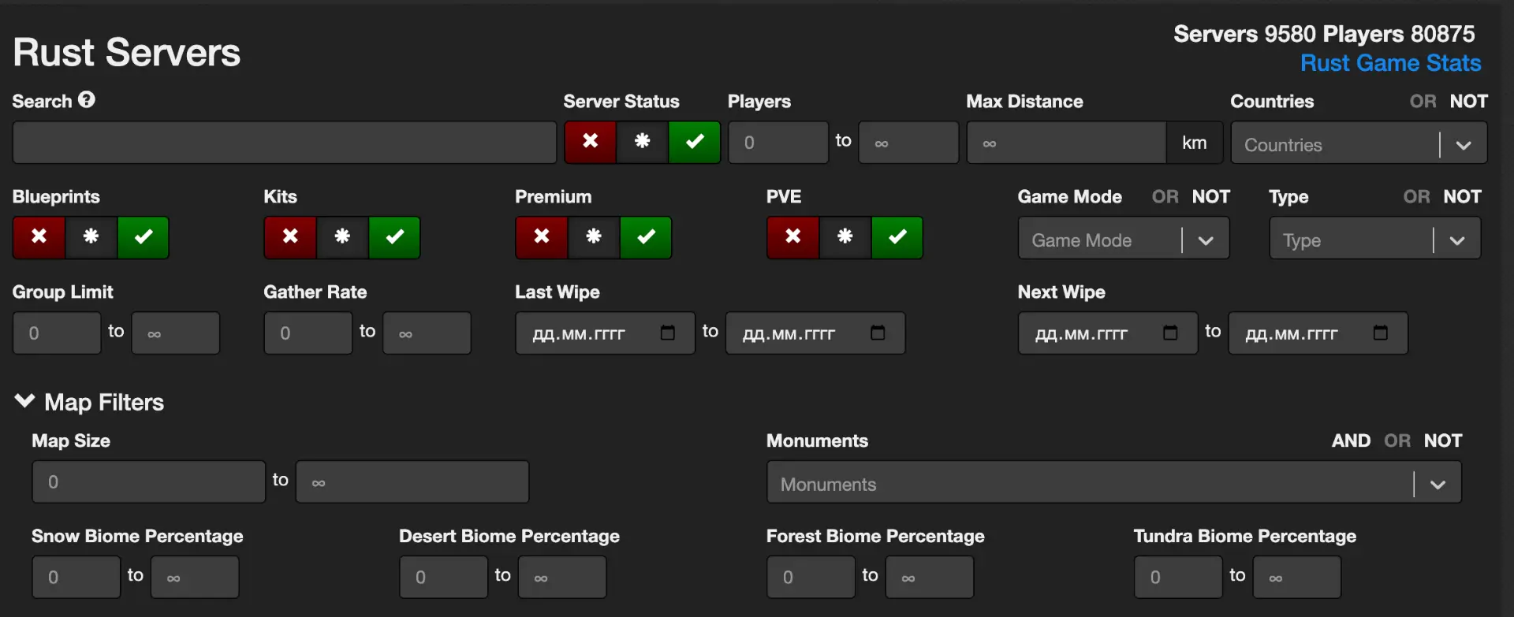The height and width of the screenshot is (617, 1514).
Task: Open Next Wipe end date calendar icon
Action: click(1380, 333)
